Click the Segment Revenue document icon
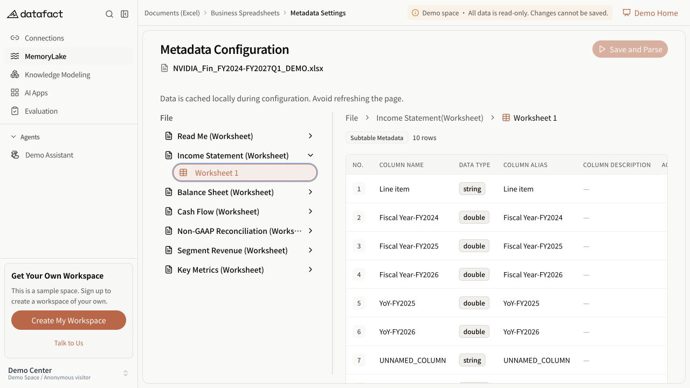 (x=169, y=251)
